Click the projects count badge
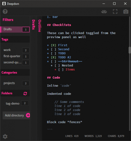The height and width of the screenshot is (141, 131). click(x=26, y=83)
